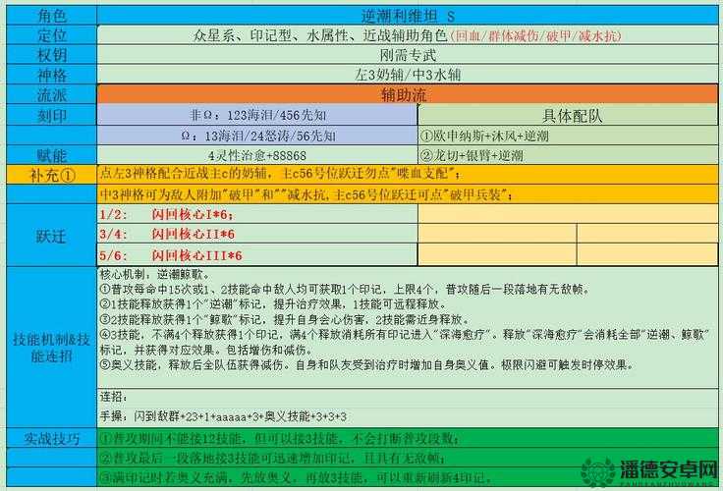The height and width of the screenshot is (491, 723).
Task: Select the '众星系、印记型、水属性、近战辅助角色' cell
Action: 408,35
